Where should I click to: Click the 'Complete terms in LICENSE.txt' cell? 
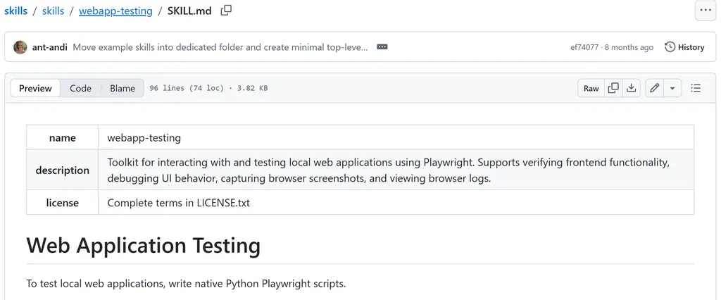tap(396, 202)
